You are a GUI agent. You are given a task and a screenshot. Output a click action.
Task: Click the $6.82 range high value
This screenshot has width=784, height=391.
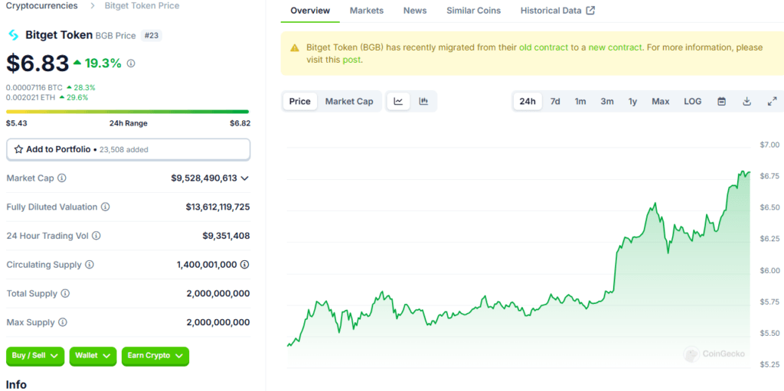point(240,123)
